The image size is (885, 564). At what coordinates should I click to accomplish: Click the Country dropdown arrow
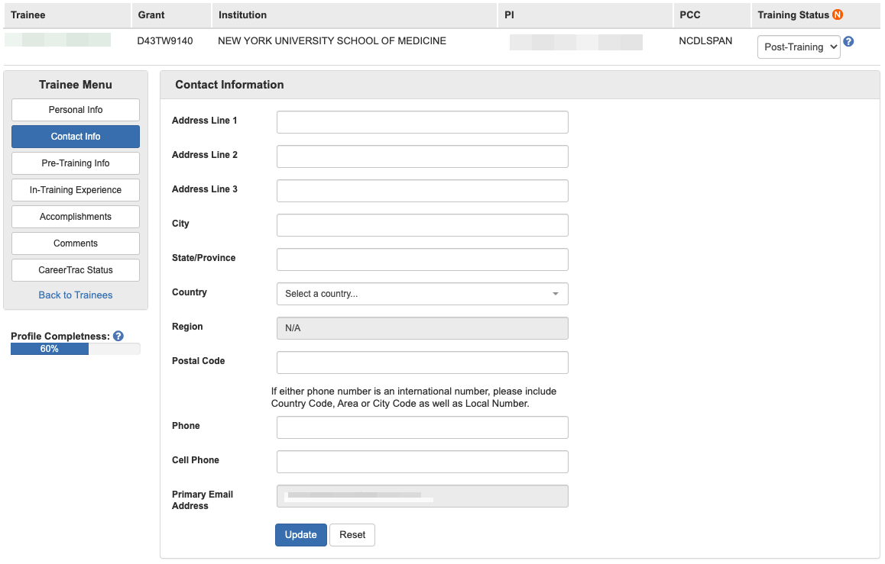(x=556, y=294)
